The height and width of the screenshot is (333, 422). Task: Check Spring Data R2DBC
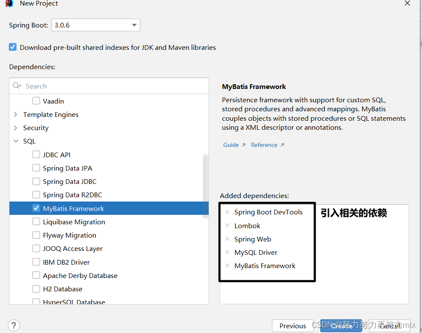pyautogui.click(x=36, y=195)
